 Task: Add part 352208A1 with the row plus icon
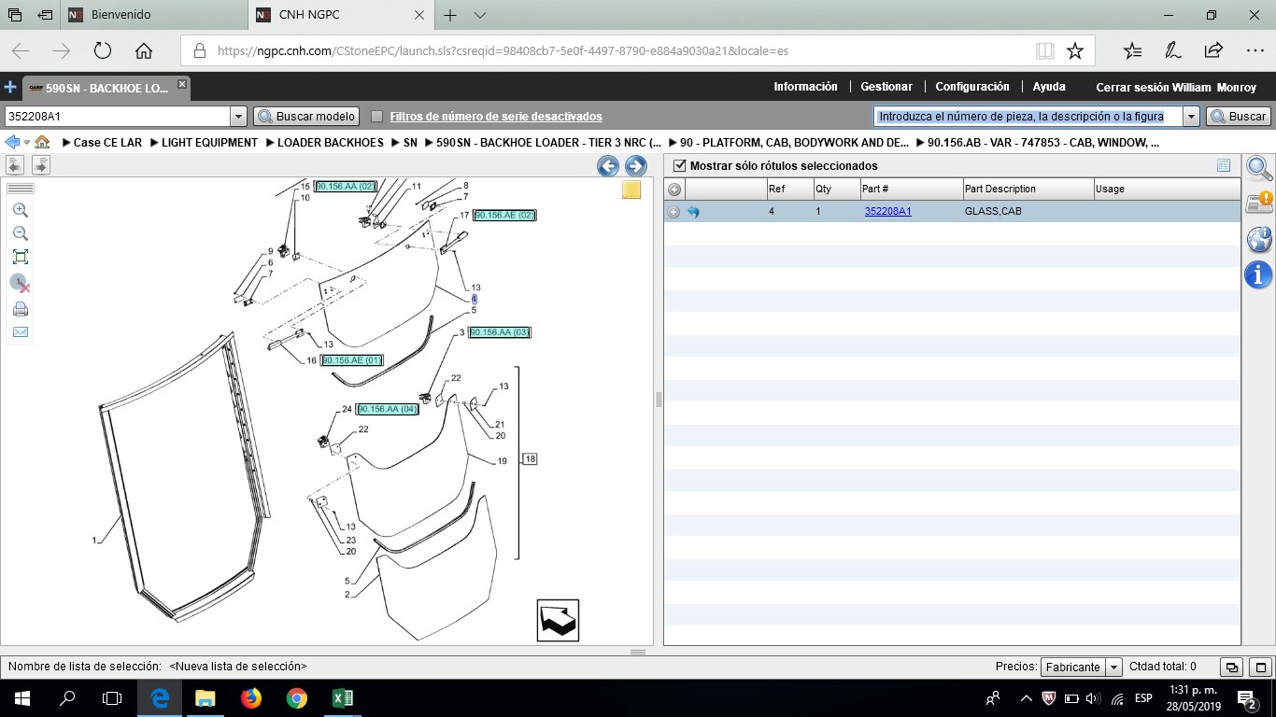[673, 212]
